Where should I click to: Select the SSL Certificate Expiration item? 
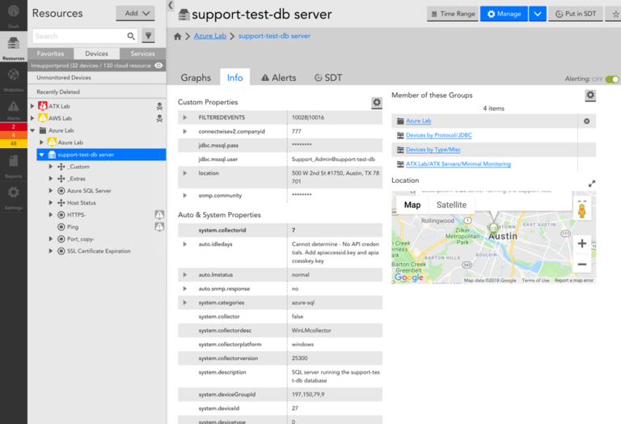tap(99, 251)
